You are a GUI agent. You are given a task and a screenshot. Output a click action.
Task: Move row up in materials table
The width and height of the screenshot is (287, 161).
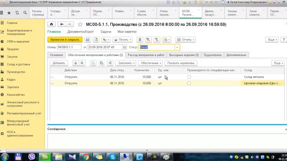pos(75,63)
